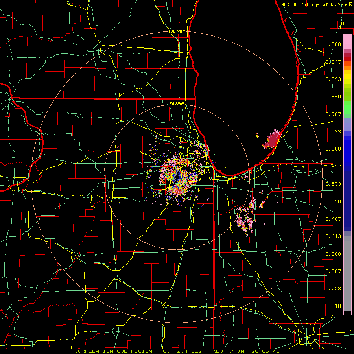Pick the light pink top segment of the color bar

pyautogui.click(x=347, y=42)
